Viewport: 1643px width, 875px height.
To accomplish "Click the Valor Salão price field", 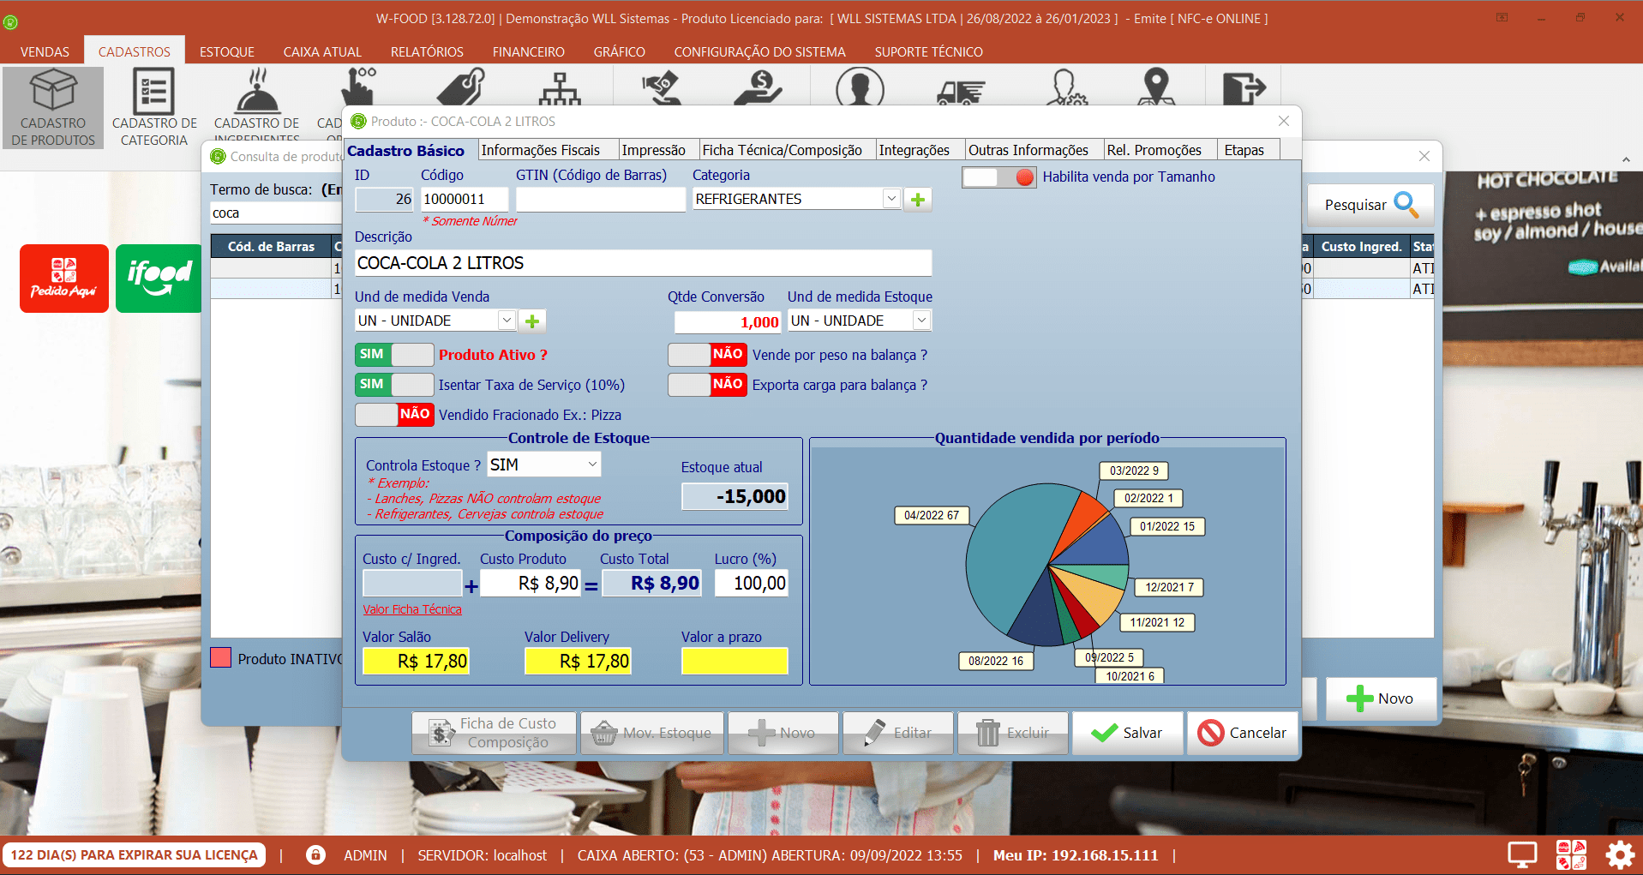I will [x=416, y=661].
